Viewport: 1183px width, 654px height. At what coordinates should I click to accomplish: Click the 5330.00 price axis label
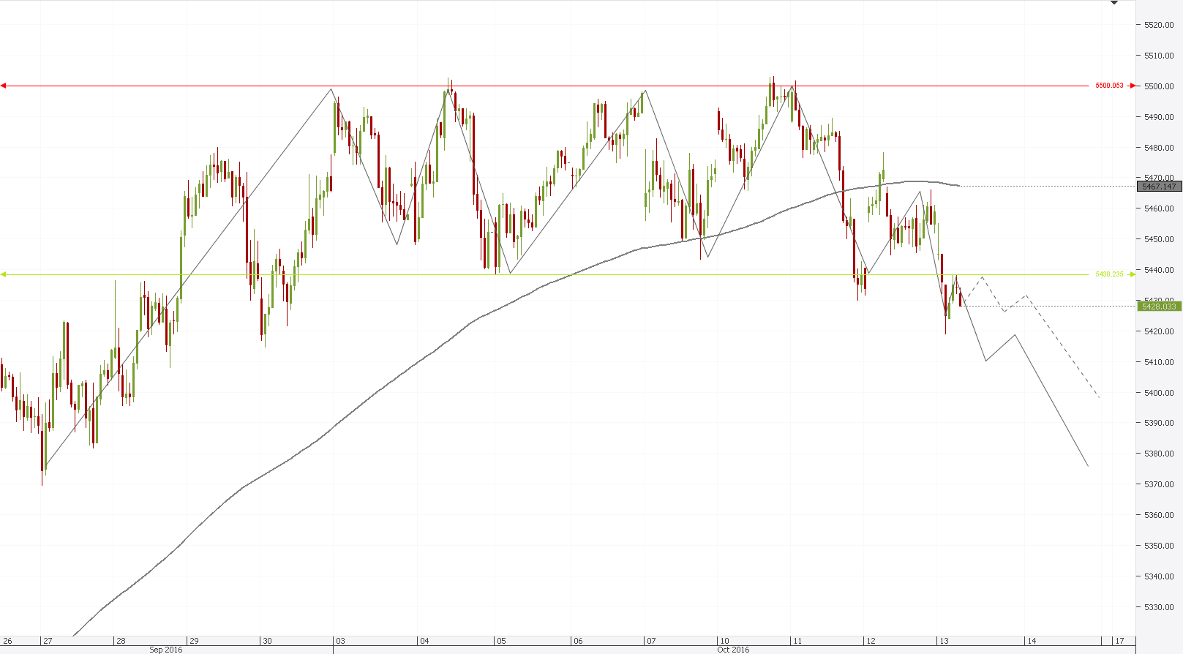(x=1159, y=607)
